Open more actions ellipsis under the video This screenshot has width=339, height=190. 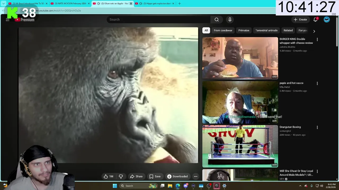point(195,177)
